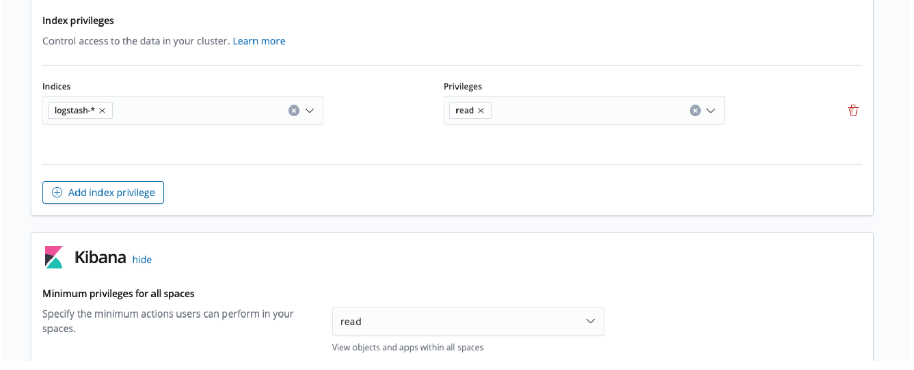914x370 pixels.
Task: Click the Kibana section heading text
Action: pyautogui.click(x=100, y=257)
